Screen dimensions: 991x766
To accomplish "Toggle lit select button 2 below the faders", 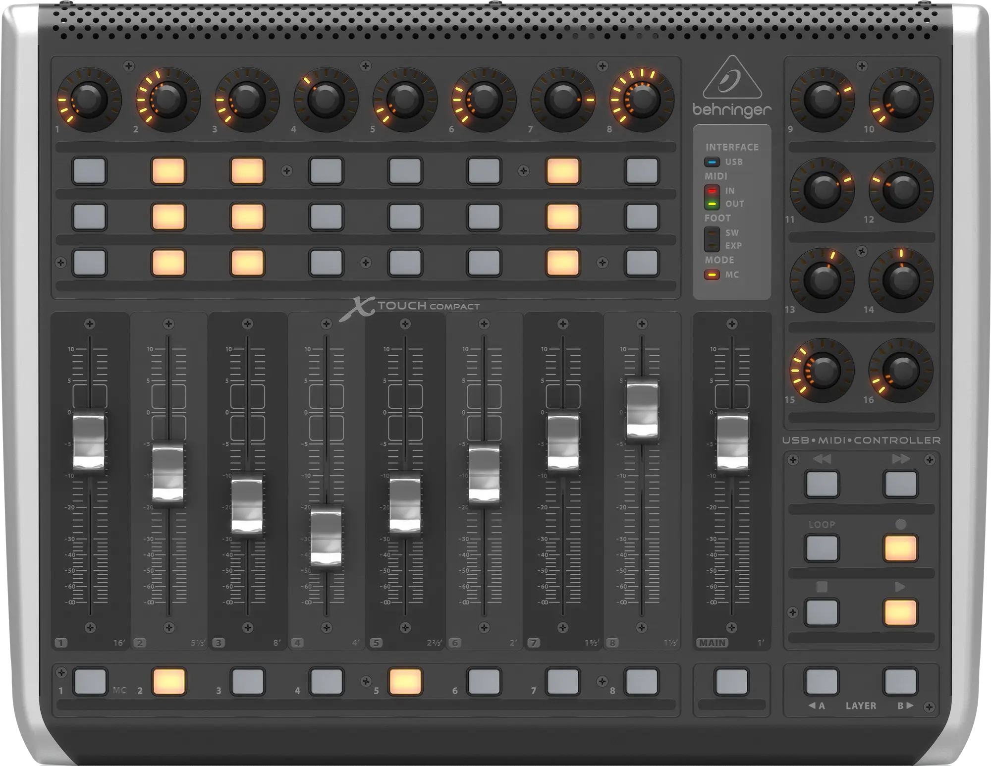I will pyautogui.click(x=168, y=681).
